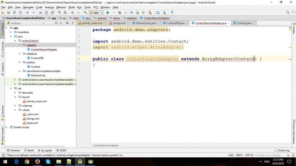Click Search Everywhere magnifier at top right
296x166 pixels.
point(288,12)
